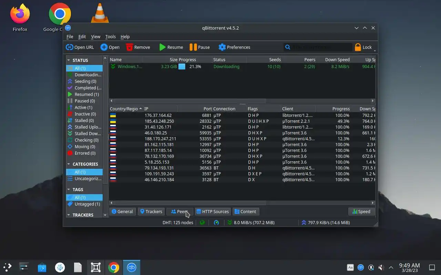This screenshot has width=441, height=275.
Task: Switch to the Content tab
Action: click(246, 211)
